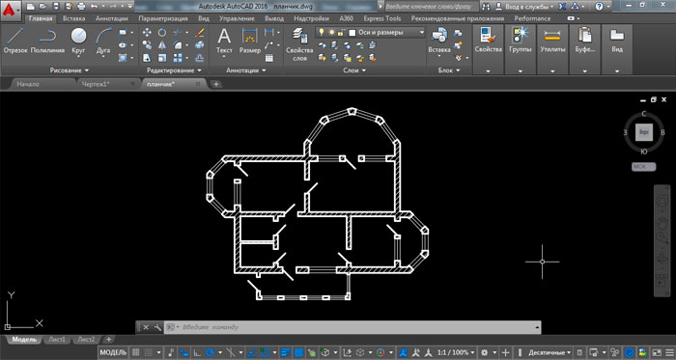Viewport: 676px width, 360px height.
Task: Click the Mirror tool icon
Action: 161,44
